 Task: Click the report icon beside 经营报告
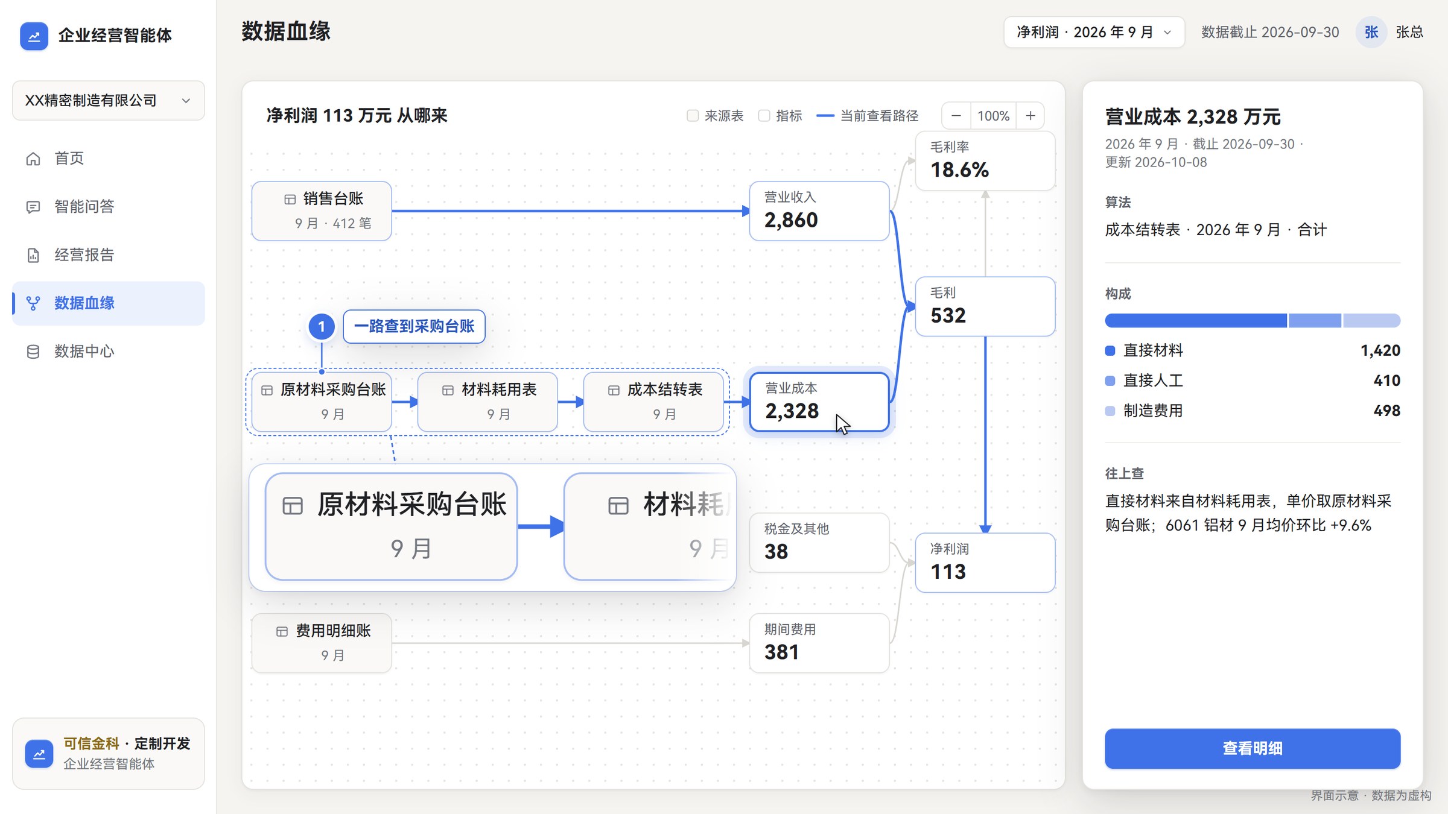[33, 255]
